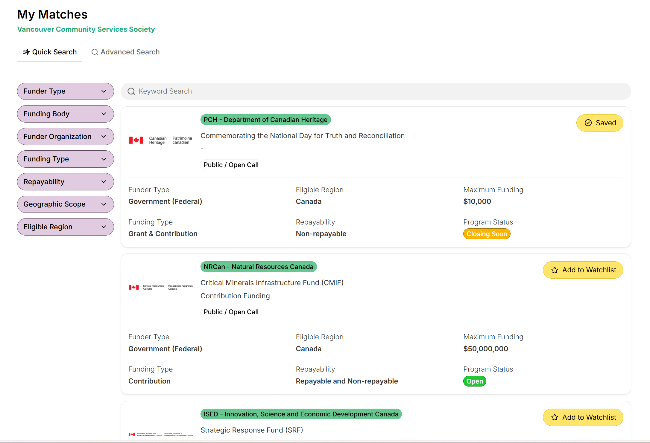Click Grant & Contribution funding type value
This screenshot has height=443, width=650.
point(163,234)
